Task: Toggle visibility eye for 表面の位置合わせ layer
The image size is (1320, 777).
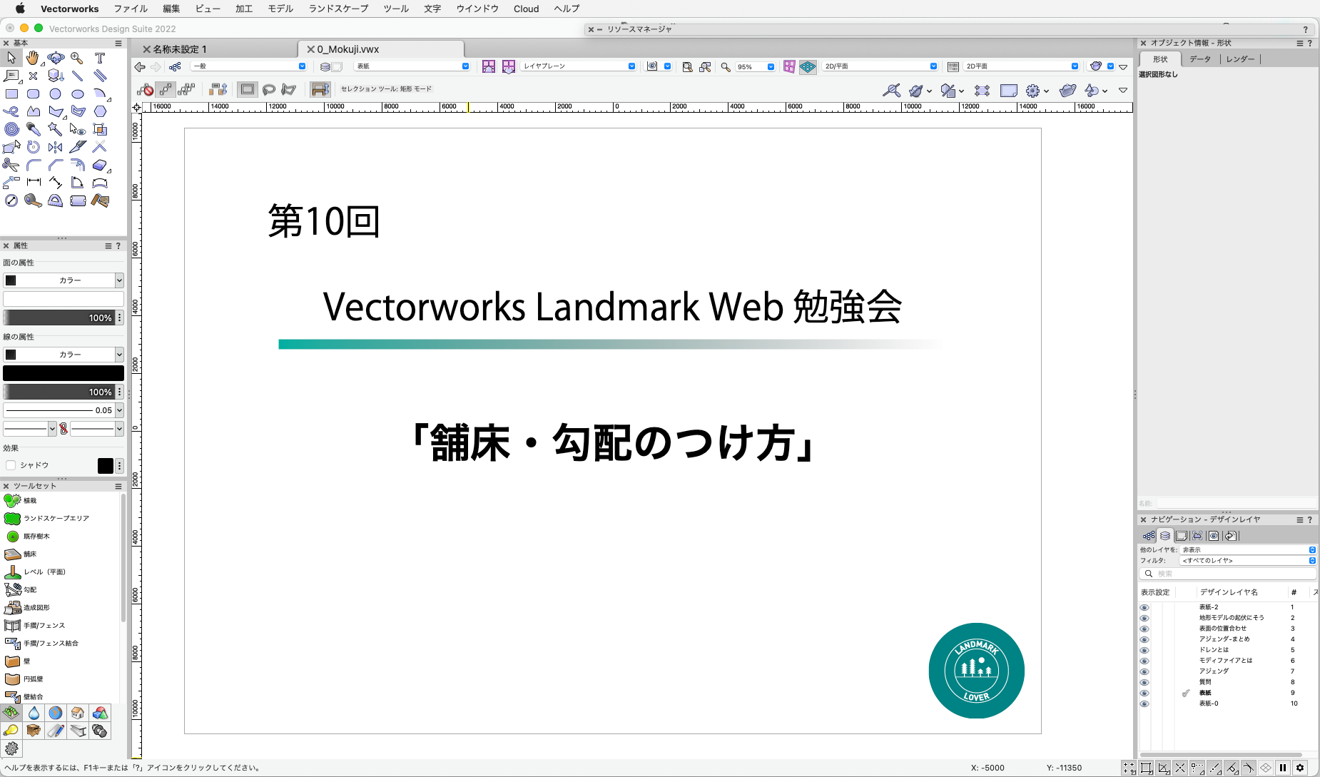Action: (1144, 629)
